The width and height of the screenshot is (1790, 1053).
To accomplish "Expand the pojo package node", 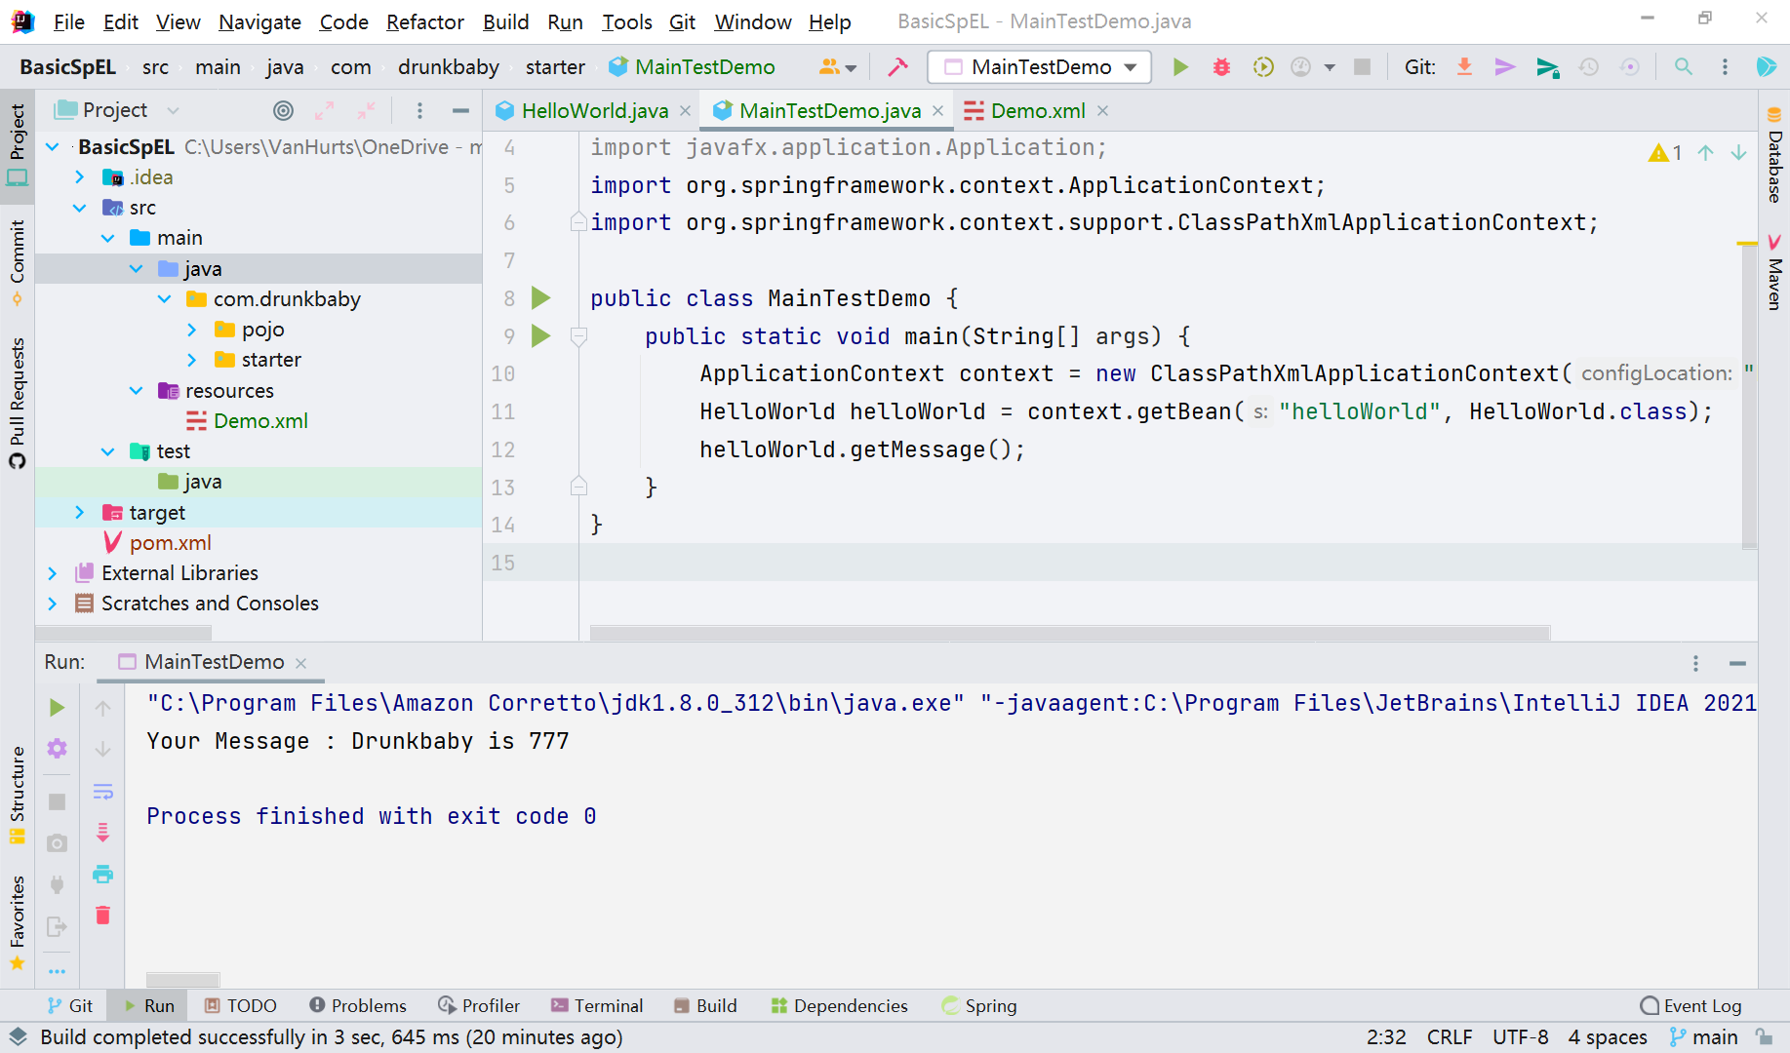I will [192, 330].
